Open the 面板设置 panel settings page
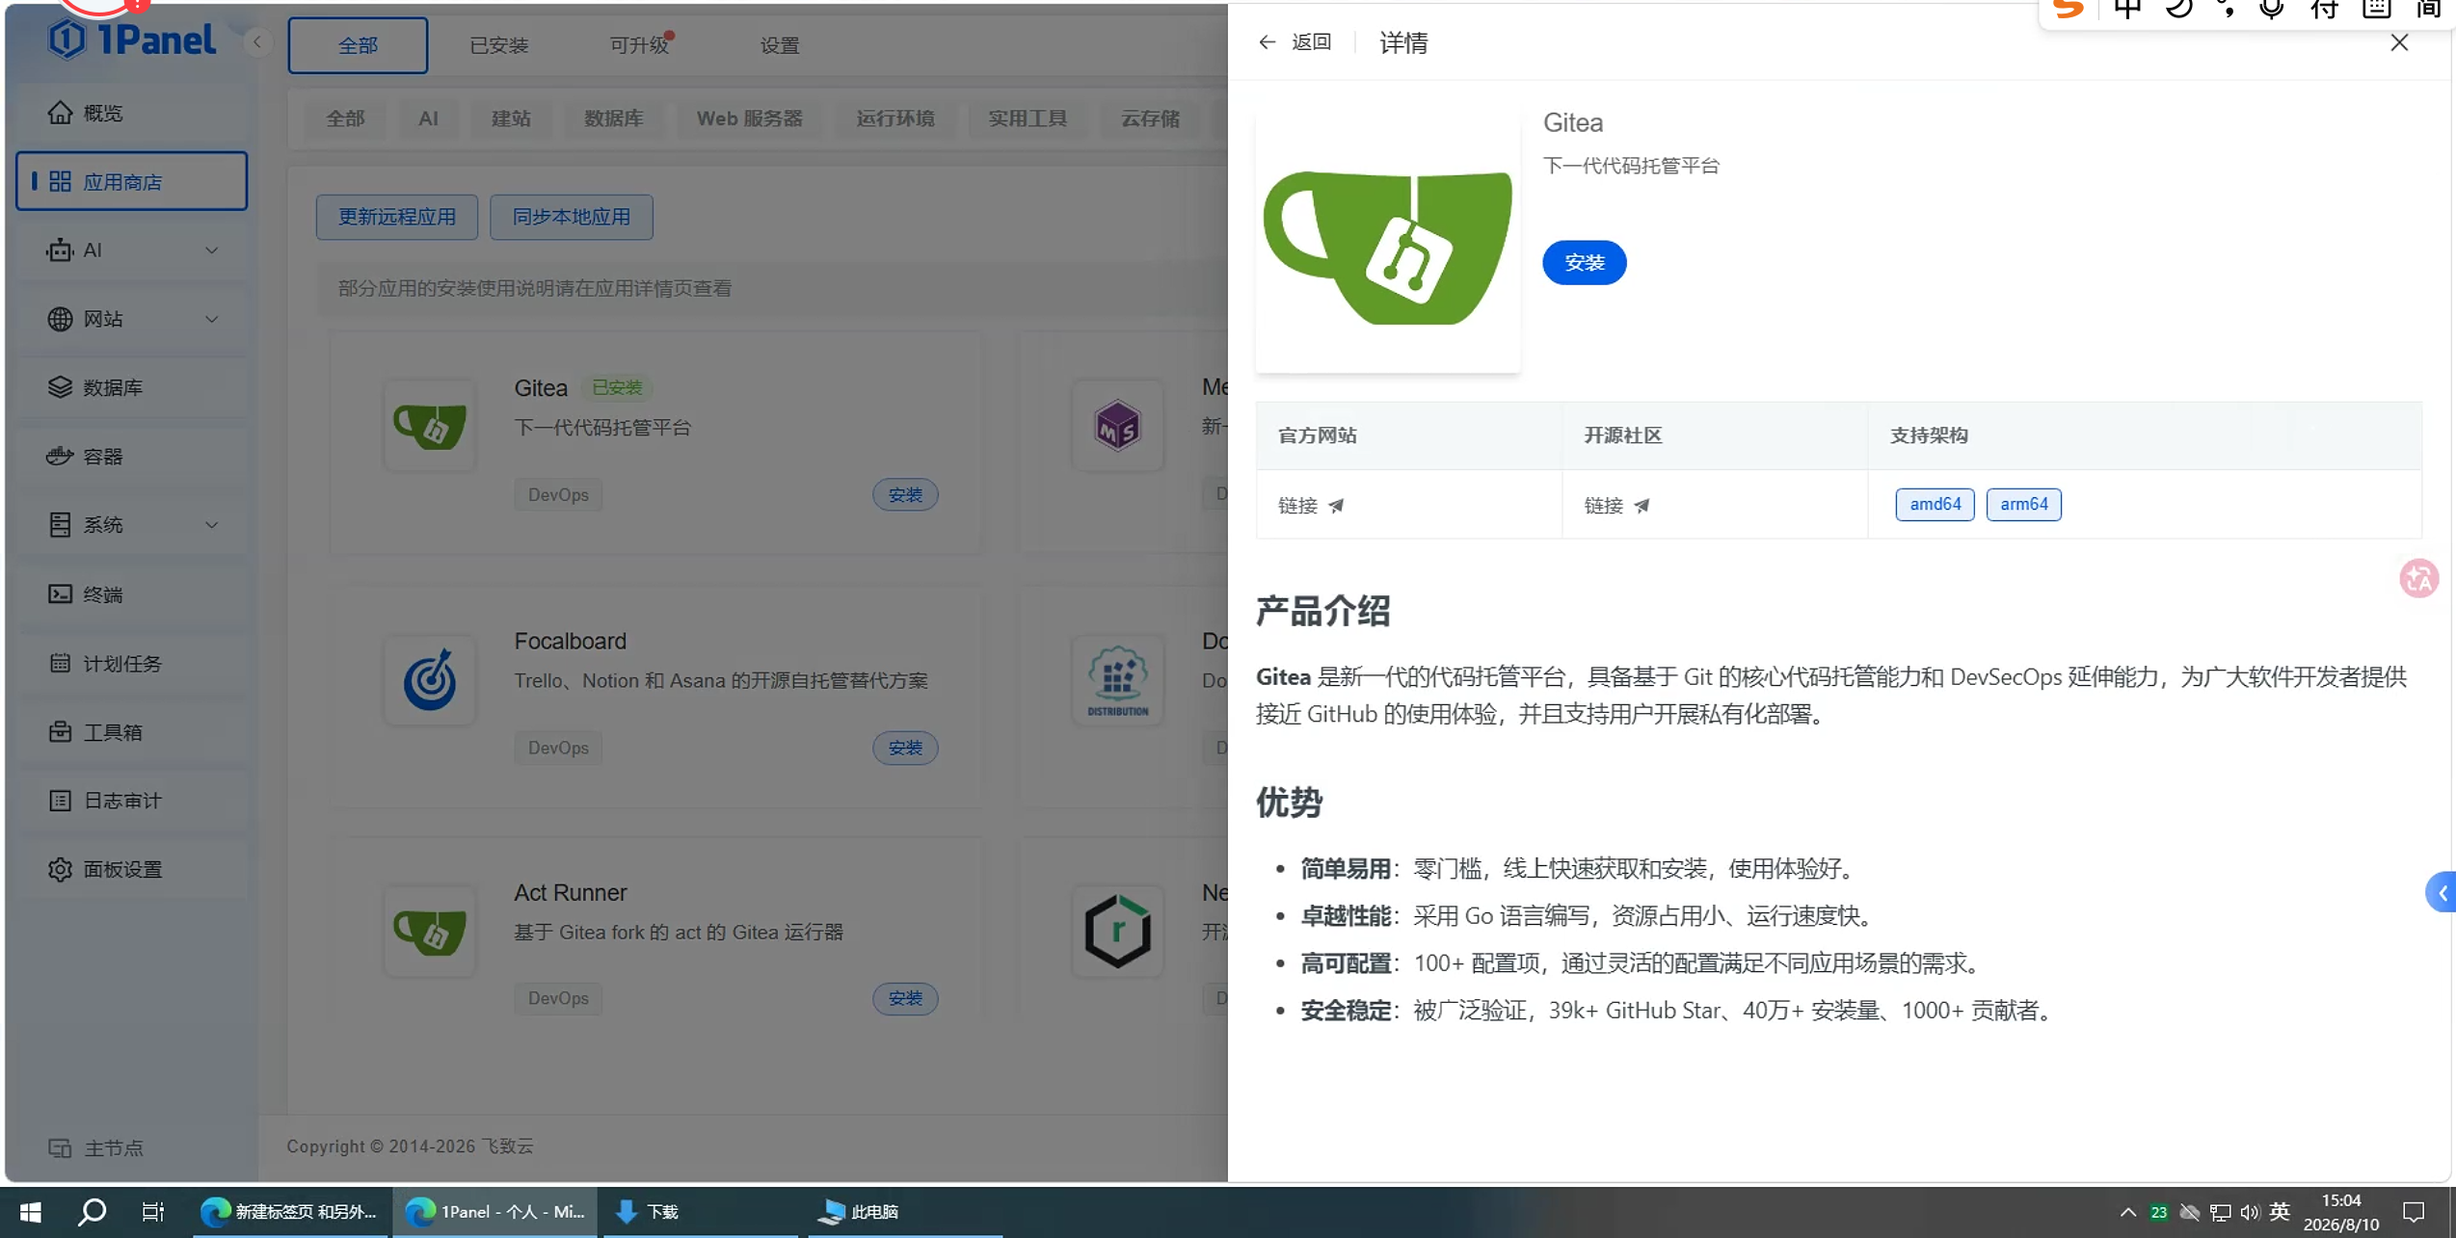The image size is (2456, 1238). (x=131, y=869)
